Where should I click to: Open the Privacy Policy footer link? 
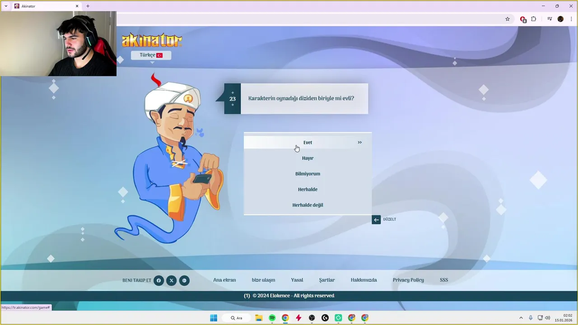(408, 280)
